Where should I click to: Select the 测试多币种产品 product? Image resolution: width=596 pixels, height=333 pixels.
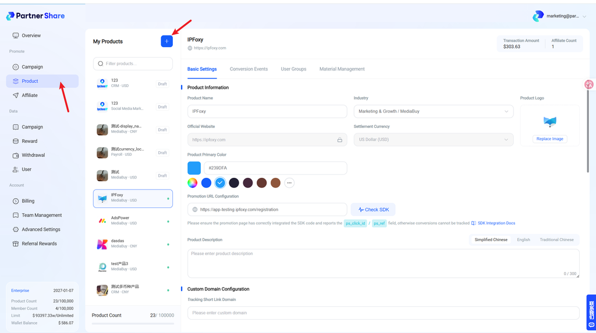pyautogui.click(x=133, y=290)
